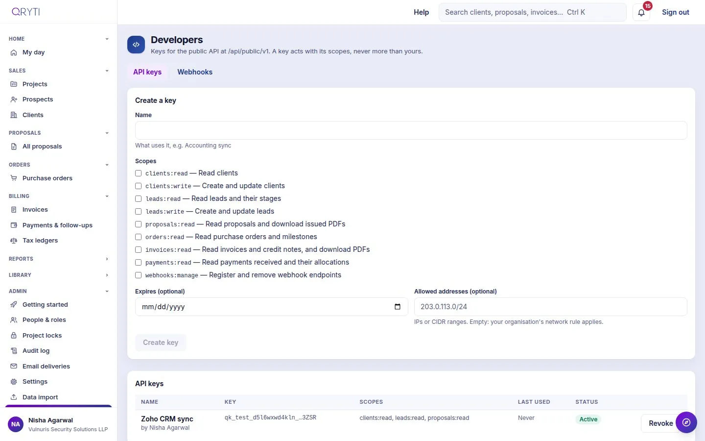Click the Payments & follow-ups wallet icon
Screen dimensions: 705x441
coord(14,225)
